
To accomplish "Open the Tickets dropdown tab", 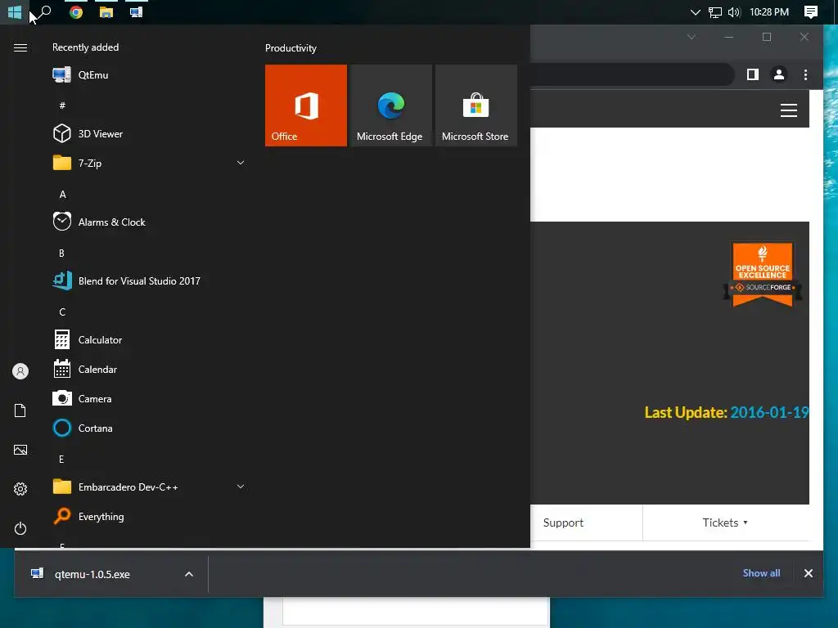I will [725, 523].
